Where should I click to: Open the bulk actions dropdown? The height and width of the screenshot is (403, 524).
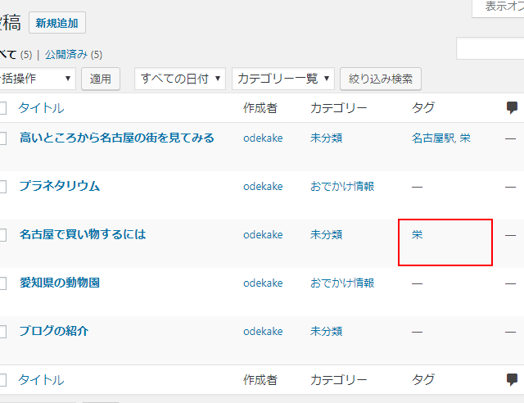pyautogui.click(x=37, y=79)
